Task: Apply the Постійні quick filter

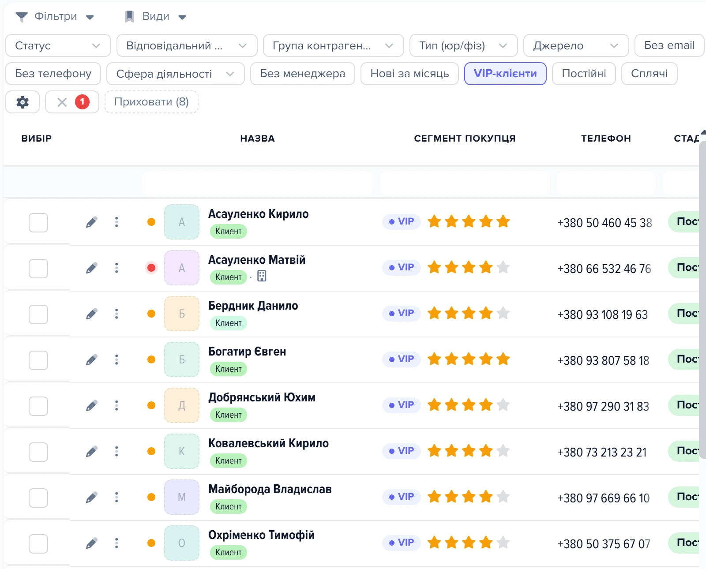Action: click(x=584, y=74)
